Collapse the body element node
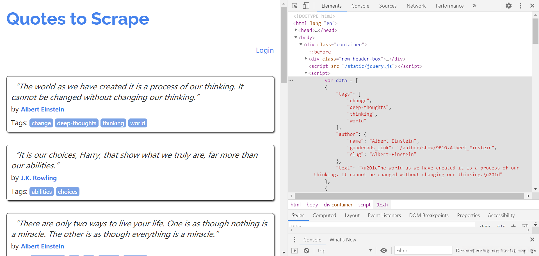This screenshot has width=539, height=256. click(x=296, y=37)
